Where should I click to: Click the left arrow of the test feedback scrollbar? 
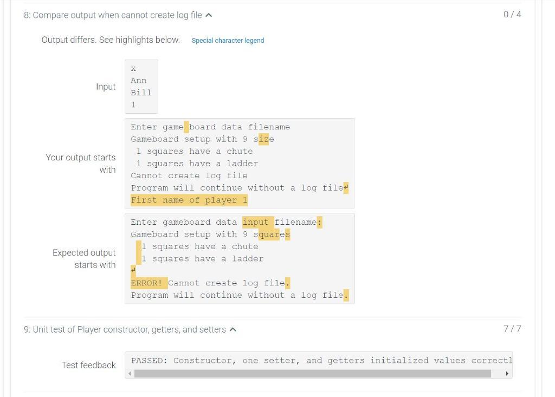[x=130, y=373]
